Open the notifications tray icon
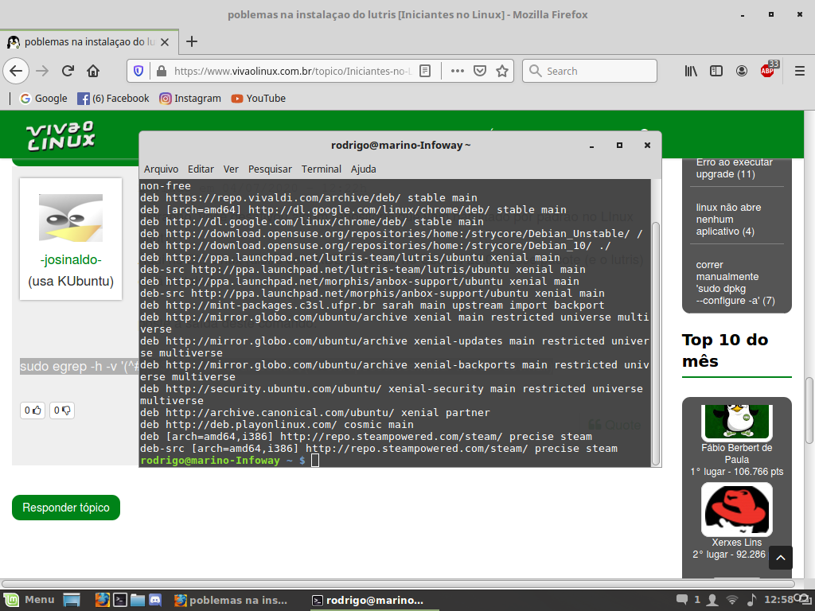This screenshot has height=611, width=815. [x=682, y=600]
